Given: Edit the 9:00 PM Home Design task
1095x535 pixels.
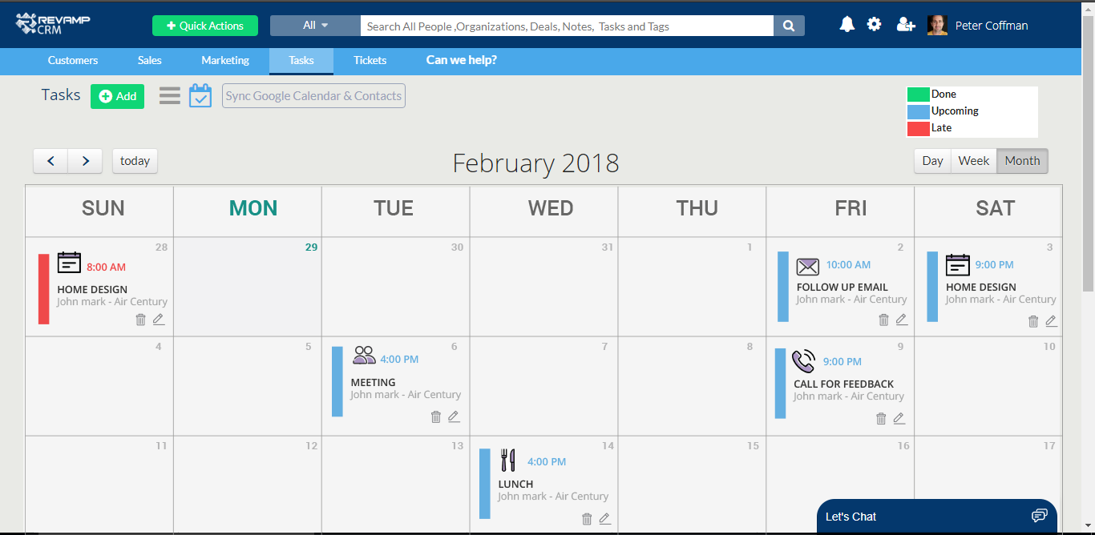Looking at the screenshot, I should pyautogui.click(x=1051, y=321).
